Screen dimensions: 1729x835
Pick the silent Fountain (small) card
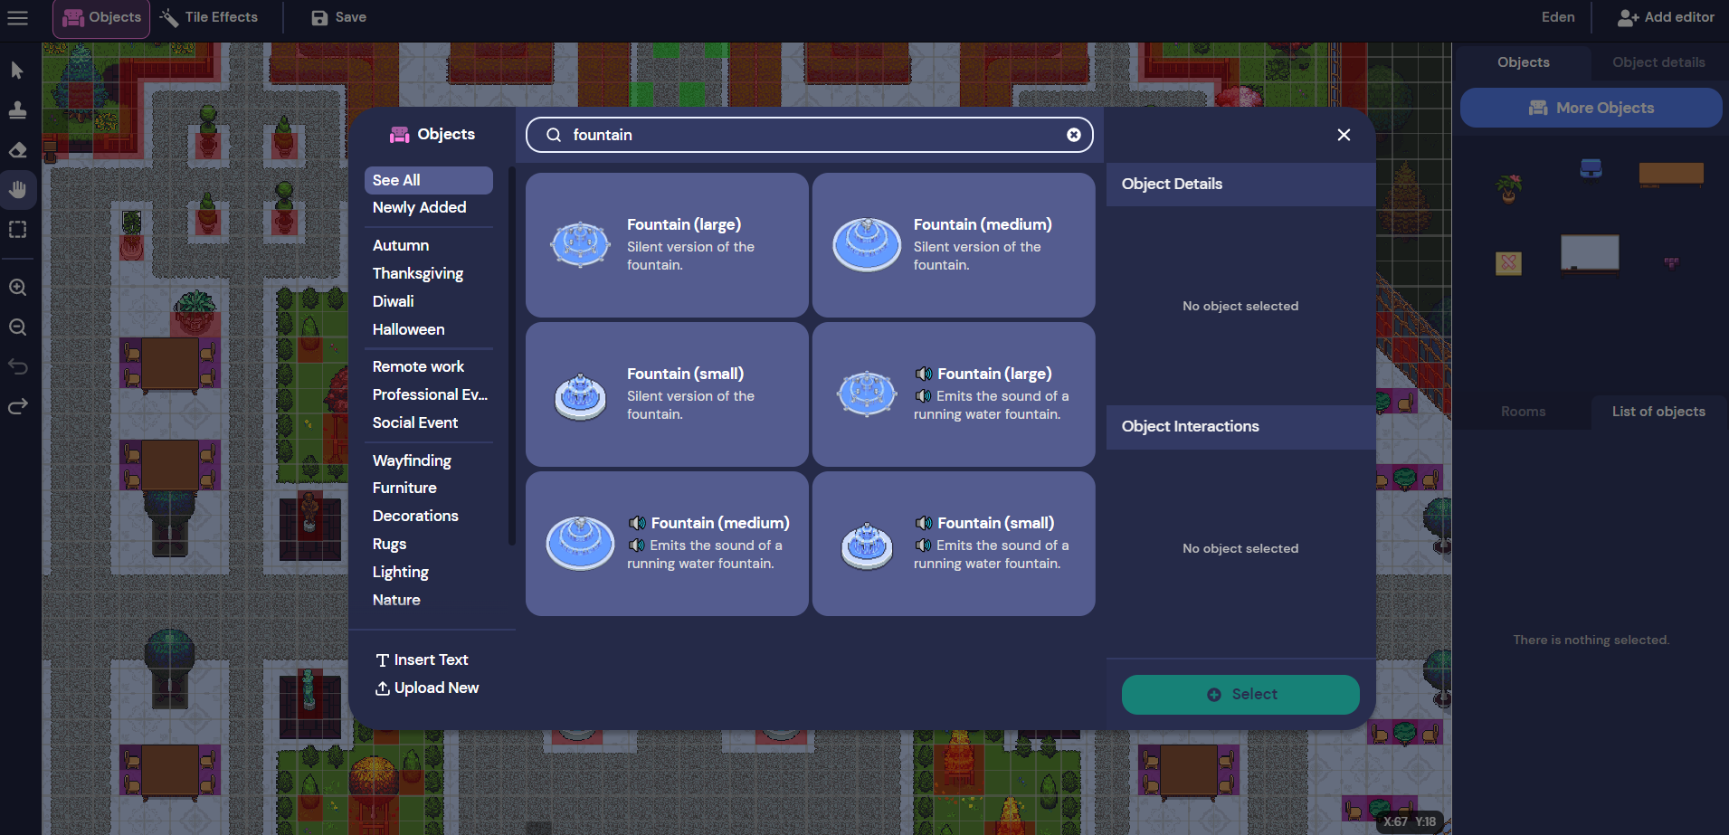pyautogui.click(x=667, y=394)
